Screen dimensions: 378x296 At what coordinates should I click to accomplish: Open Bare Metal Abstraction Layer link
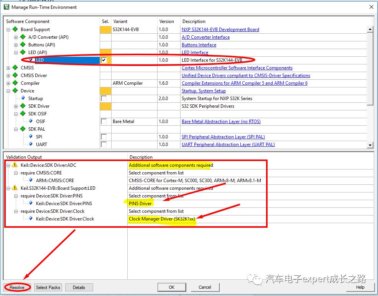[x=221, y=122]
